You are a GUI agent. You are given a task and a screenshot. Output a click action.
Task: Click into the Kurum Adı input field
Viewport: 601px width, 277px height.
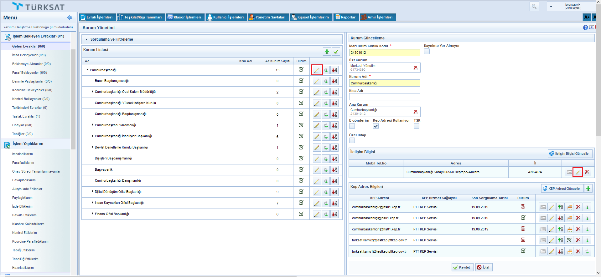385,83
